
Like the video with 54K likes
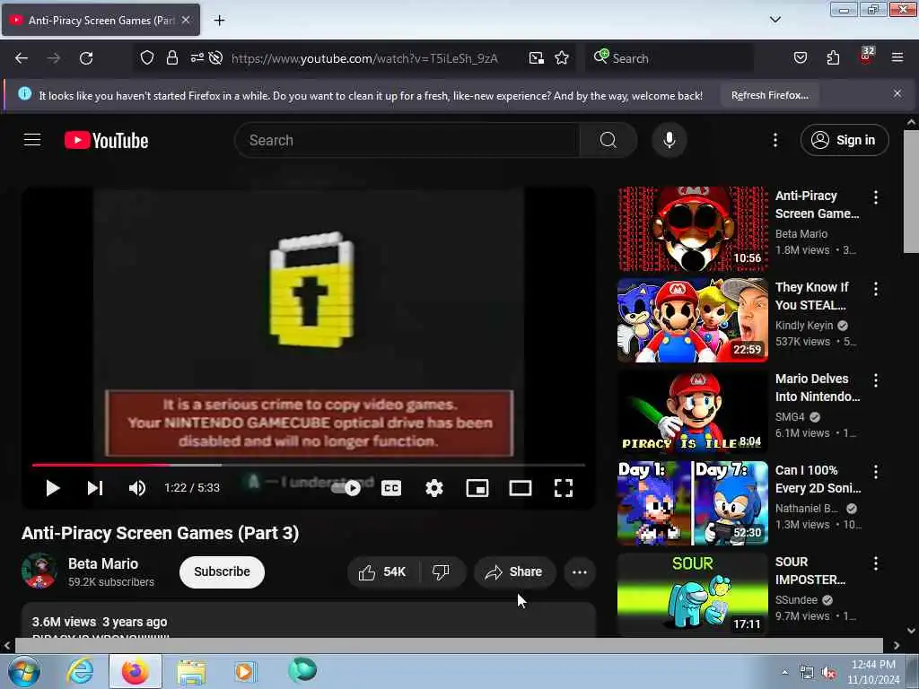coord(382,571)
